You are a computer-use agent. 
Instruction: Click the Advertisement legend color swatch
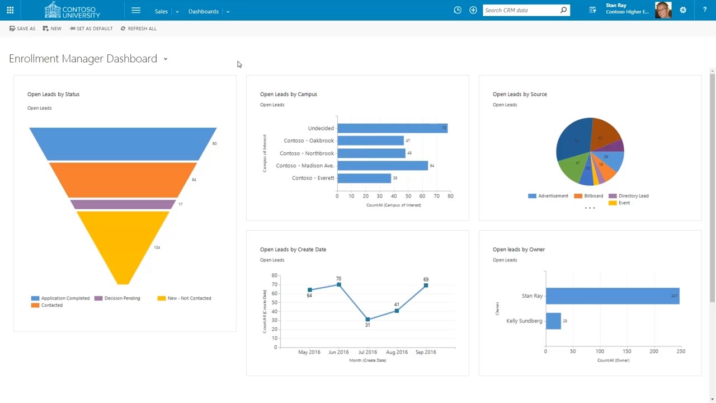pyautogui.click(x=532, y=196)
